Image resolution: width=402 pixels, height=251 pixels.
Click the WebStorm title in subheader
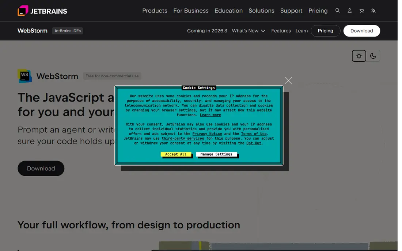coord(32,31)
